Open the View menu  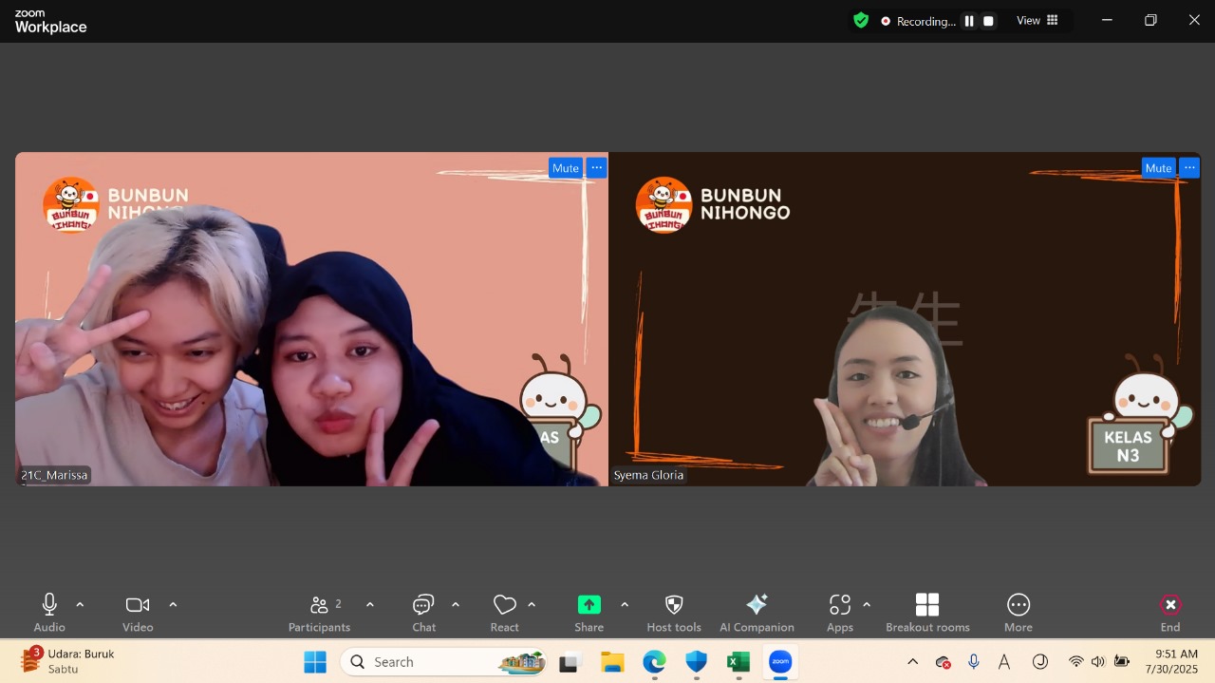click(x=1028, y=20)
